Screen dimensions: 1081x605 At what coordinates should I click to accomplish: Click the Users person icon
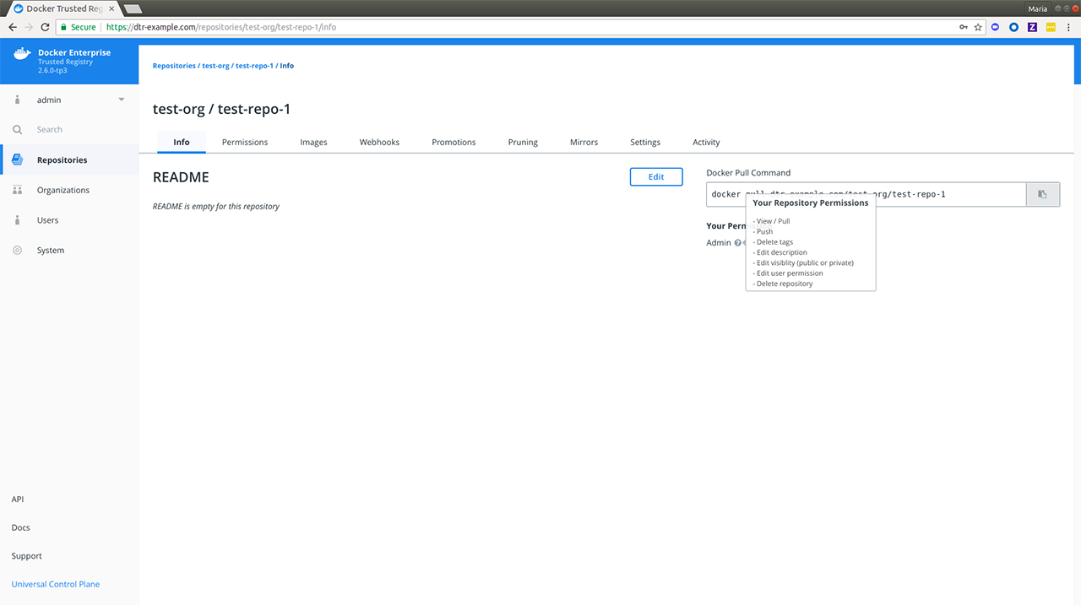coord(18,220)
